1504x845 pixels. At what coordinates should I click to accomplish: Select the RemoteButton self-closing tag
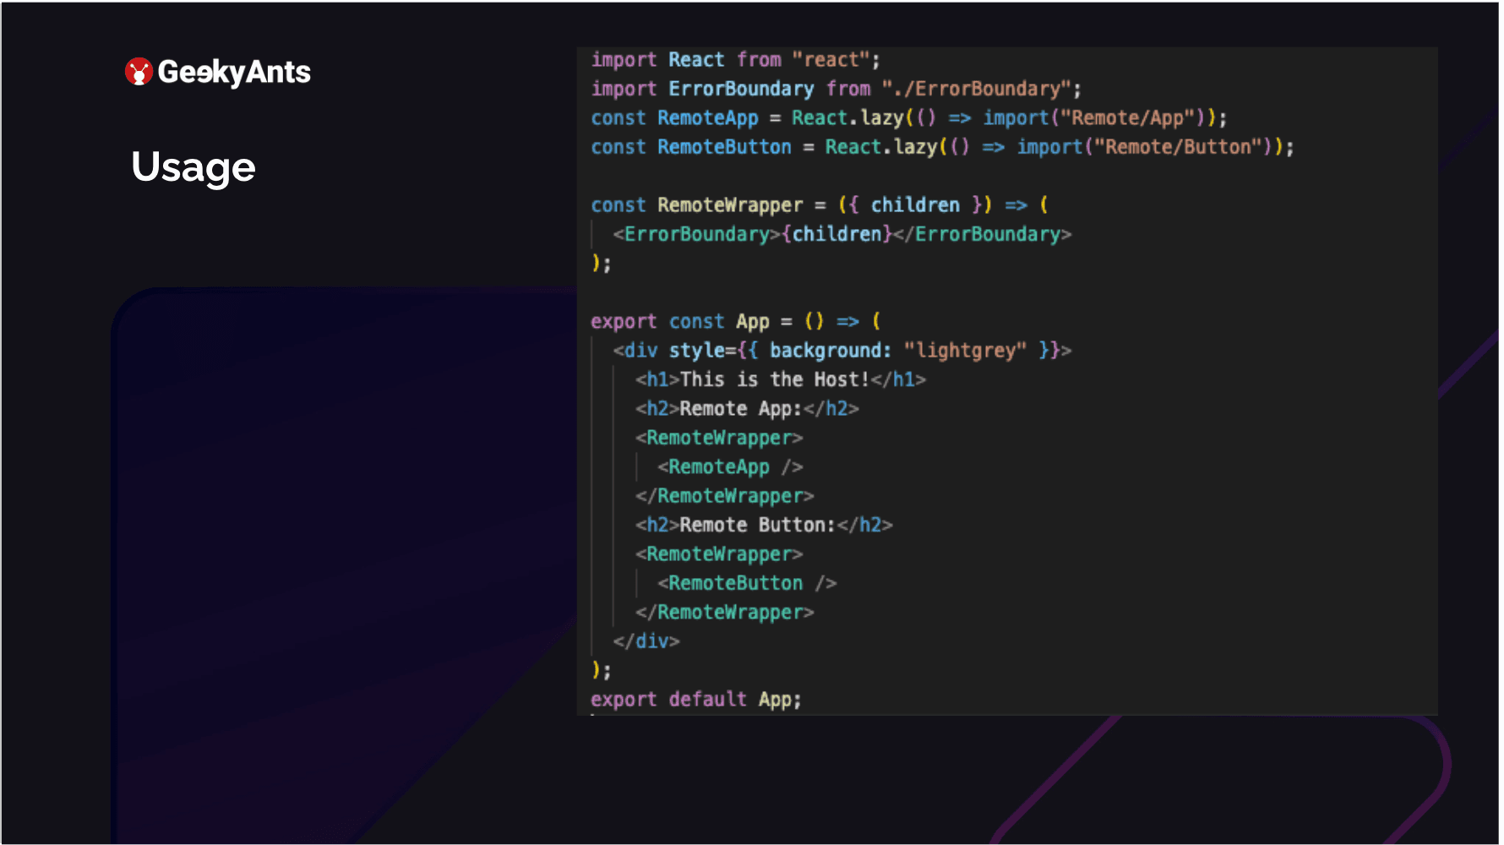pos(748,582)
